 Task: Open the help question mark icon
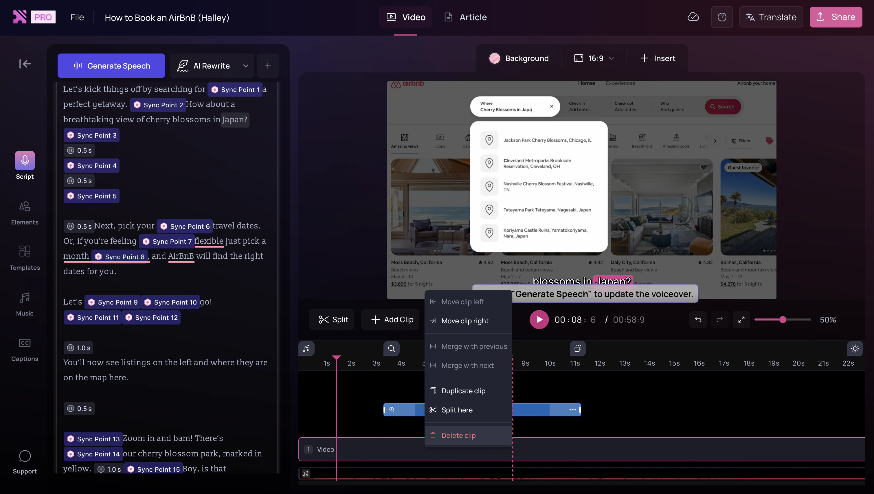(x=722, y=17)
